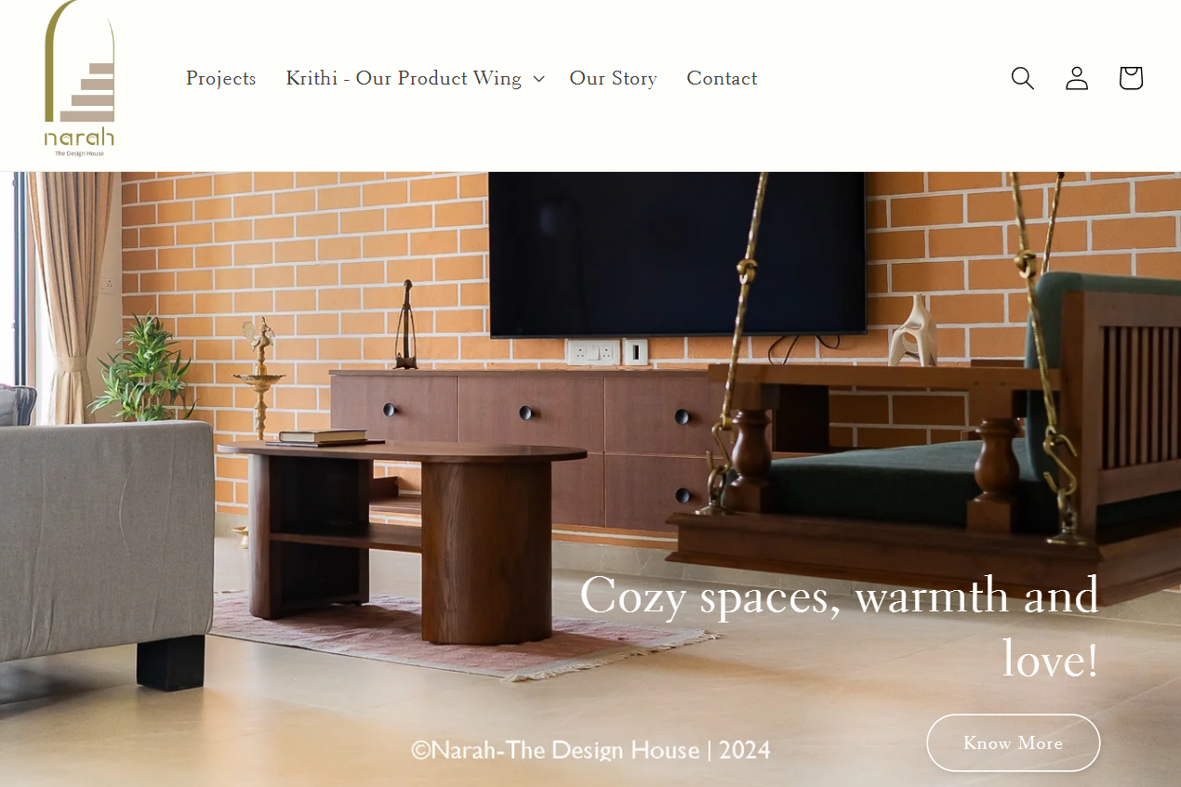This screenshot has height=787, width=1181.
Task: Open the shopping cart icon
Action: point(1131,78)
